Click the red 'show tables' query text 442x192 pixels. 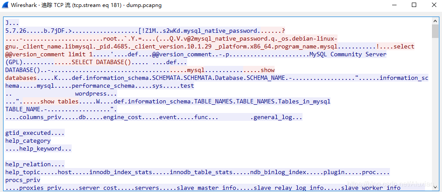click(59, 102)
